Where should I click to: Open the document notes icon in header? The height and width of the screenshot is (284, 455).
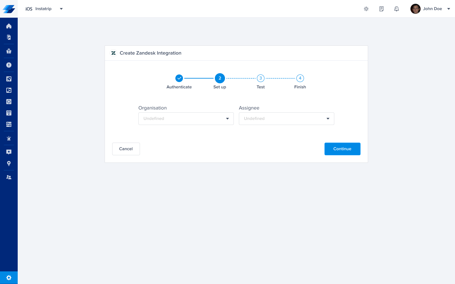[x=381, y=9]
